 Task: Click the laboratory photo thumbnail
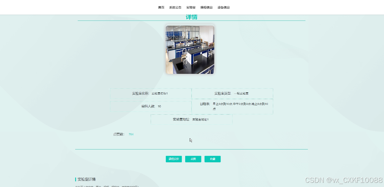coord(190,50)
